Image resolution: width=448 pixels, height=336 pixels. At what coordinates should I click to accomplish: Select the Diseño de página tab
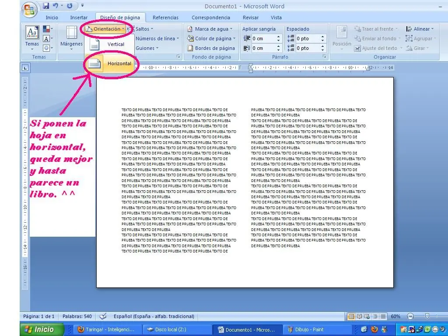pos(120,17)
